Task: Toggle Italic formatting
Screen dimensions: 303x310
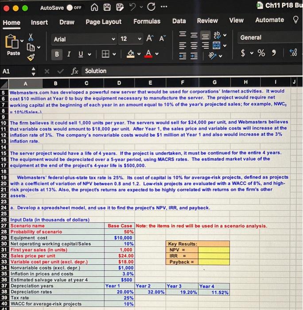Action: coord(69,54)
